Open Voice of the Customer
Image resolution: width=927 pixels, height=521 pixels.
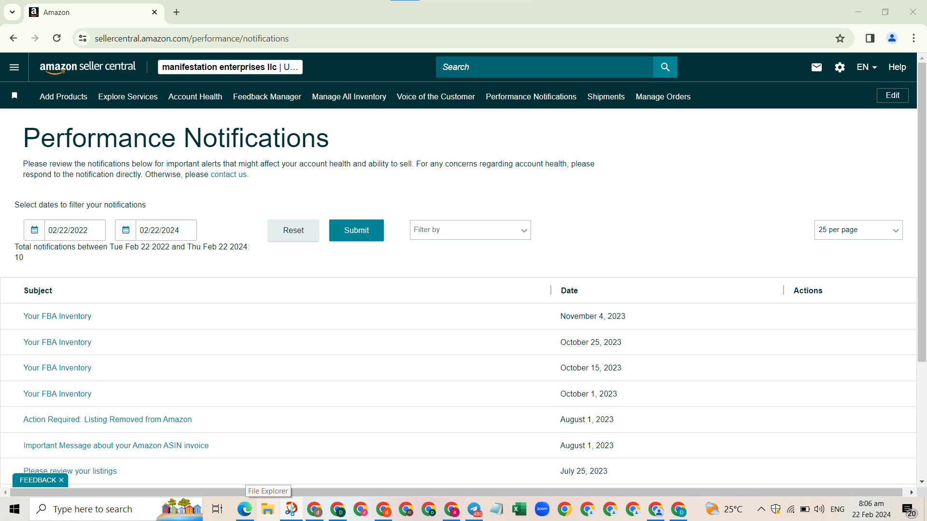pyautogui.click(x=436, y=96)
